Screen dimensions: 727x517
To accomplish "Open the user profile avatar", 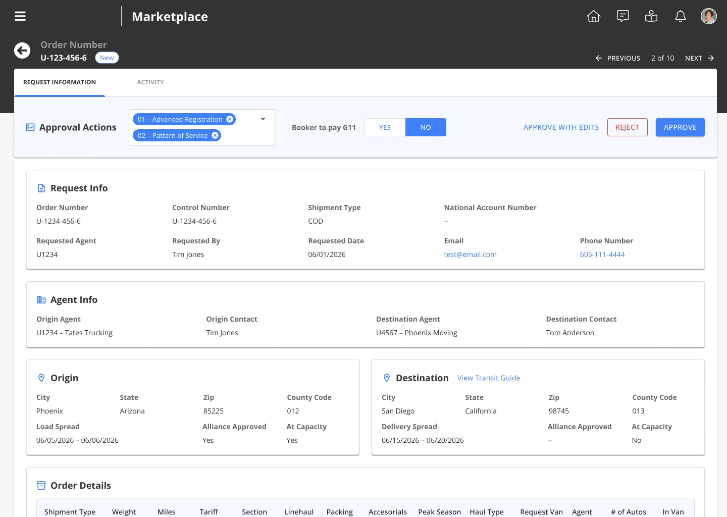I will [709, 16].
